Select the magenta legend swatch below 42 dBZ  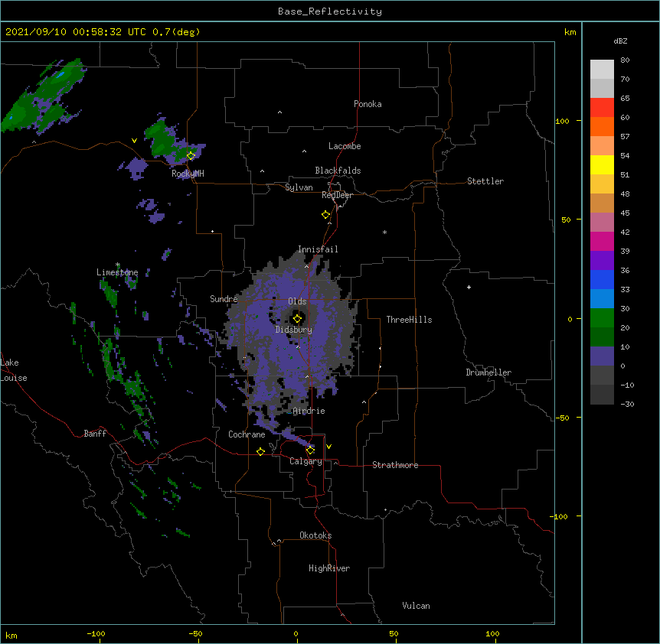click(602, 241)
